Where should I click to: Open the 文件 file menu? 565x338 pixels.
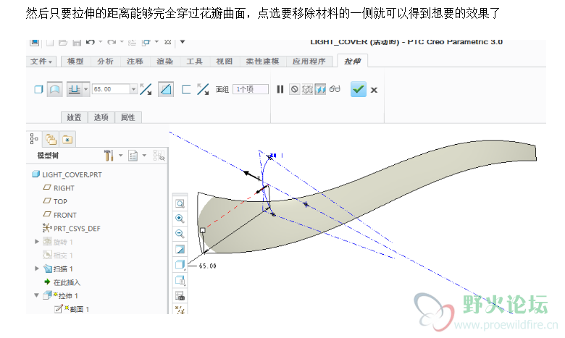point(41,62)
